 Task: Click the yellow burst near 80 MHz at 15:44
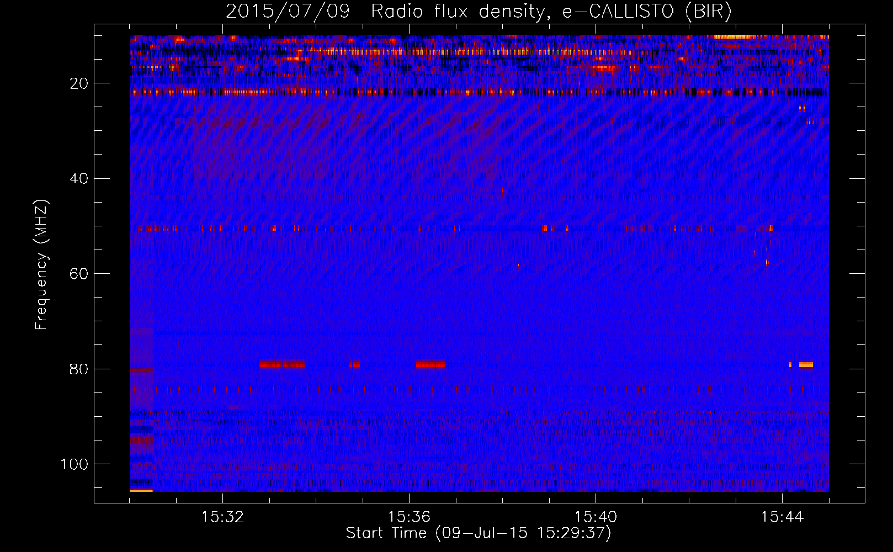pos(806,364)
